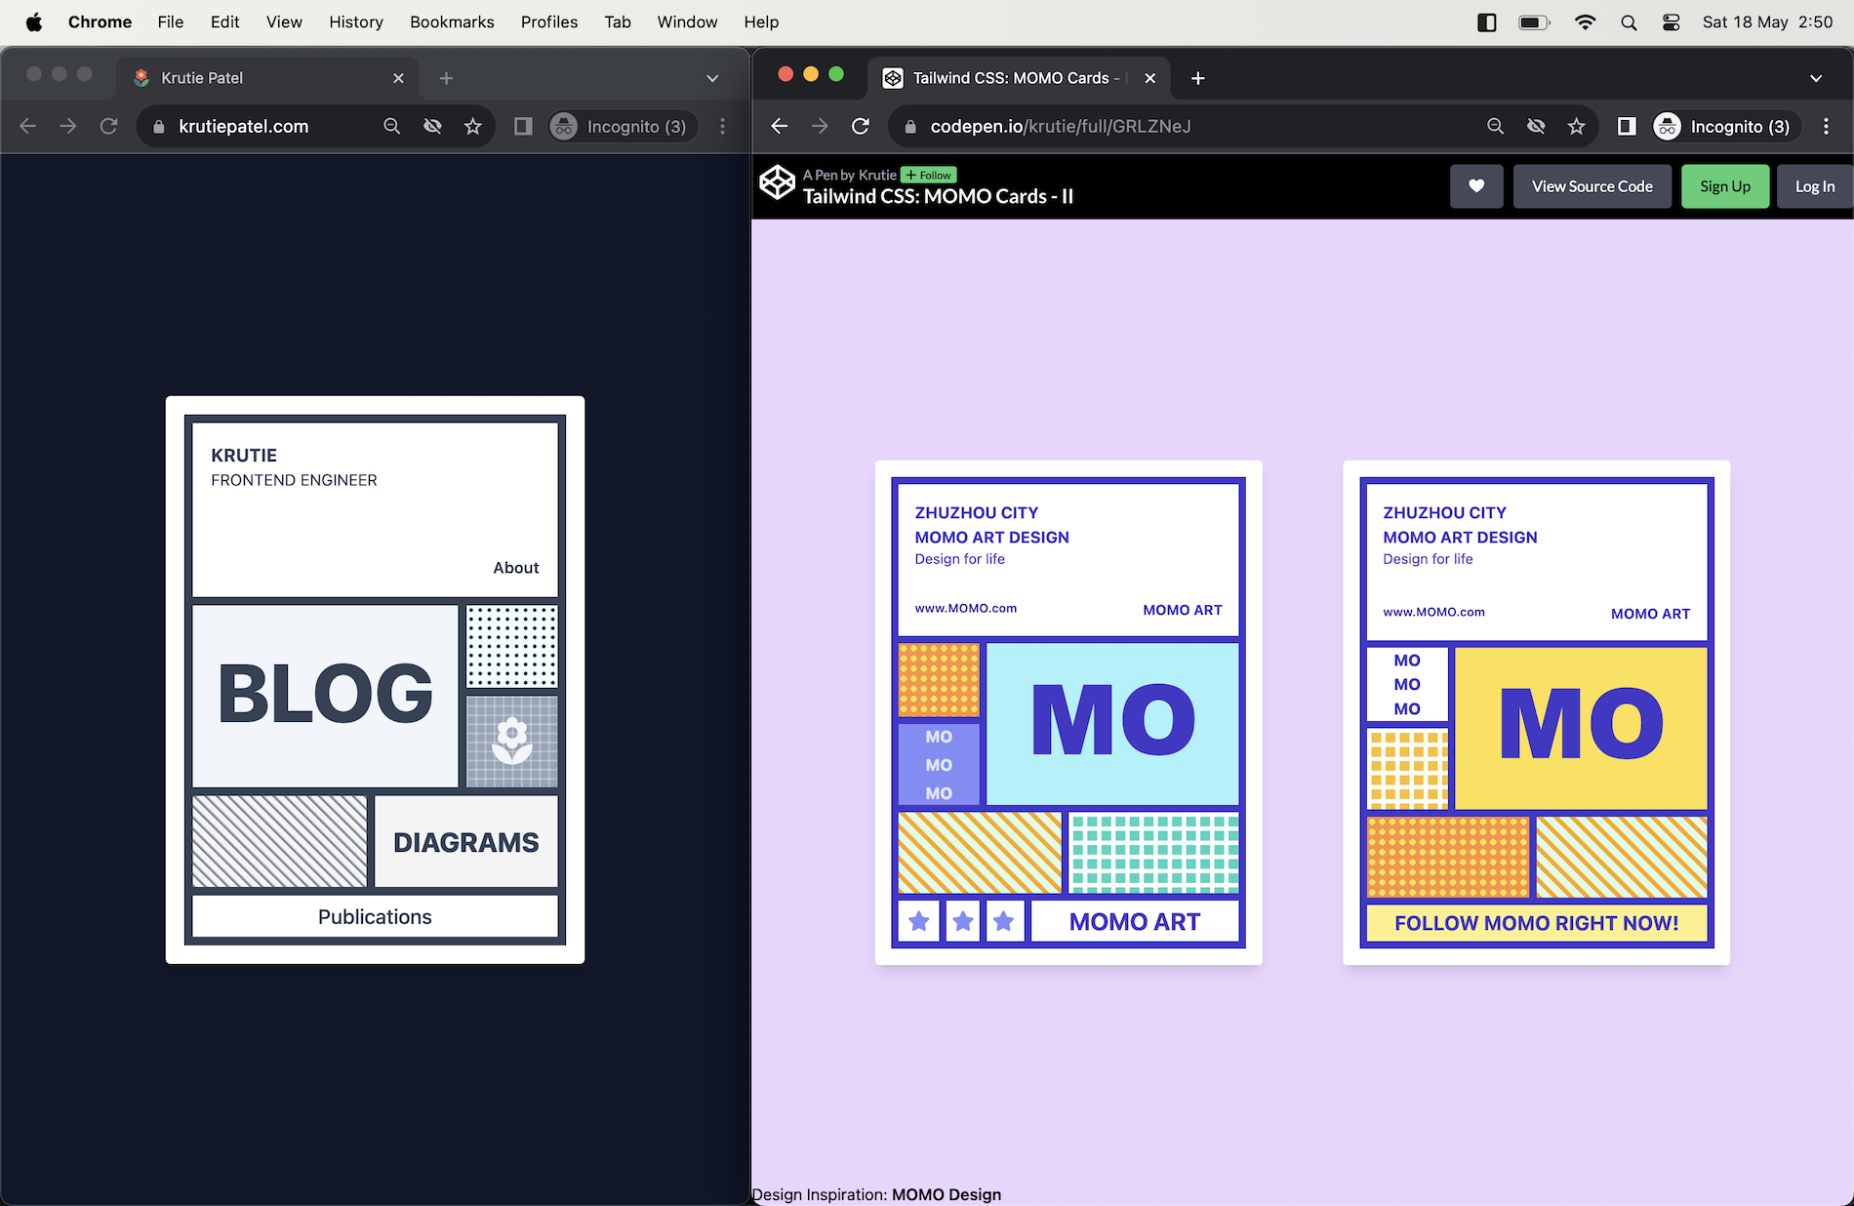Viewport: 1854px width, 1206px height.
Task: Click yellow FOLLOW MOMO RIGHT NOW! banner
Action: 1536,923
